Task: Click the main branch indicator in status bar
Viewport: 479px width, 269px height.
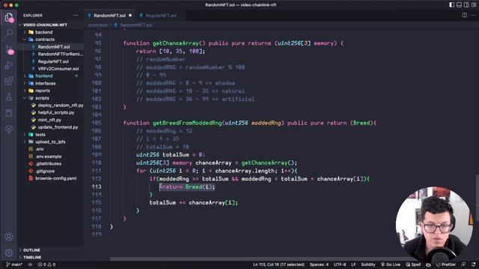Action: pos(14,265)
